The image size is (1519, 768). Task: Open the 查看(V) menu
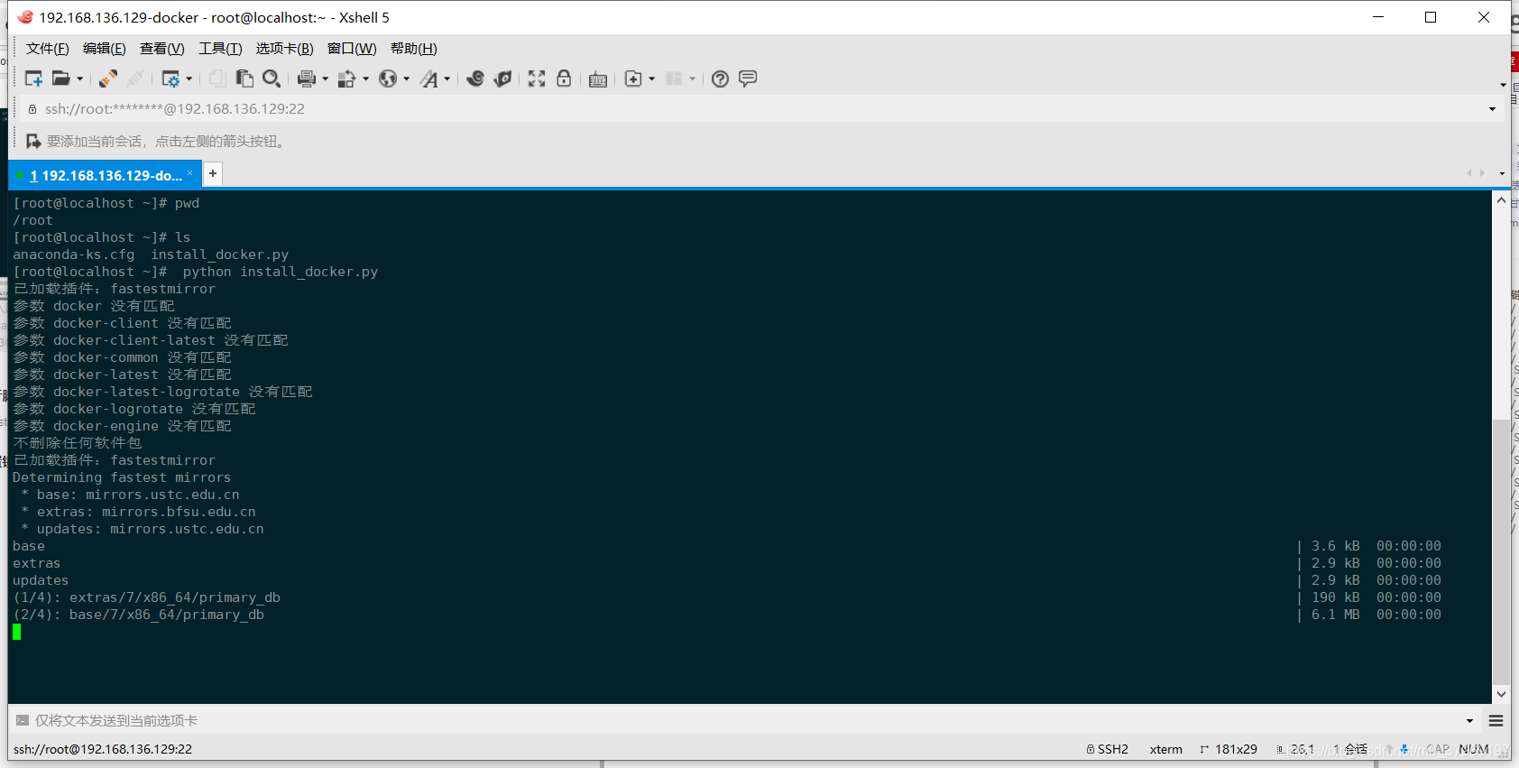(x=162, y=49)
